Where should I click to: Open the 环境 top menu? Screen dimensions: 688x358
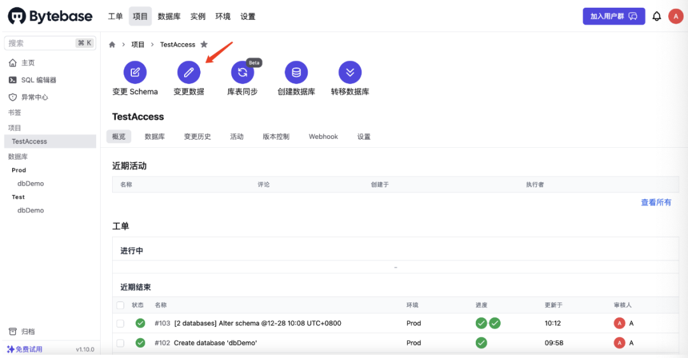223,16
